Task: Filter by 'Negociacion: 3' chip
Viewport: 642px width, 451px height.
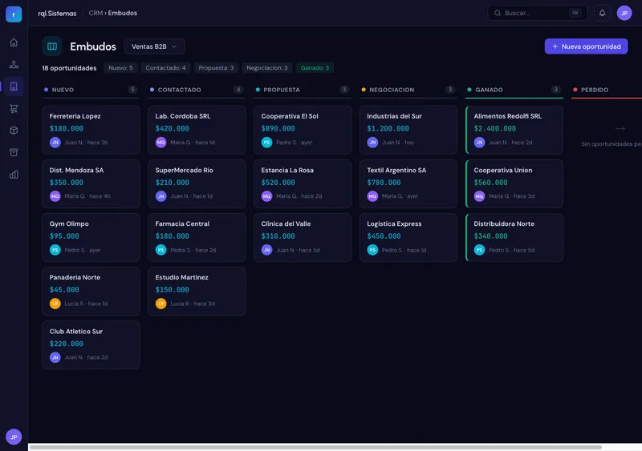Action: [267, 68]
